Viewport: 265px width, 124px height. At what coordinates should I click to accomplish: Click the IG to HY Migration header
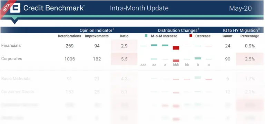pos(241,30)
